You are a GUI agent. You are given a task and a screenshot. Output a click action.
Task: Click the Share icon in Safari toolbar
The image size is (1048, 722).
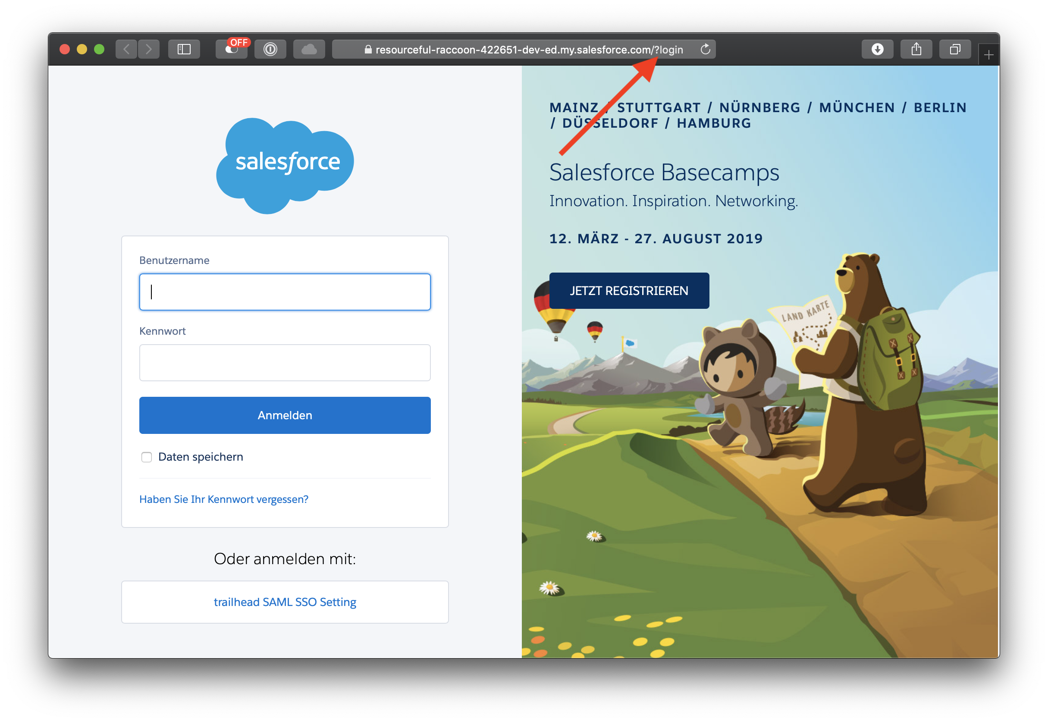tap(916, 49)
